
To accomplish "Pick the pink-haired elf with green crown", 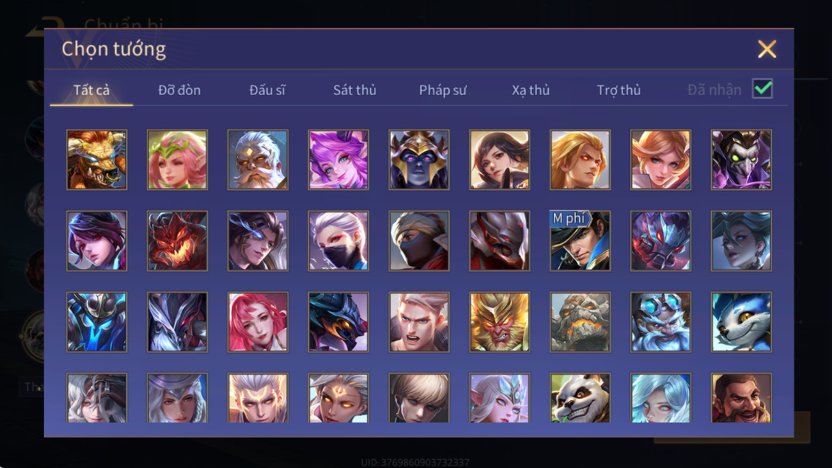I will point(177,159).
